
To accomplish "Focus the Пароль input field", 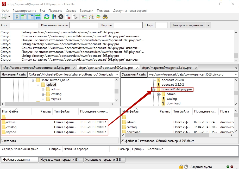I will 128,25.
